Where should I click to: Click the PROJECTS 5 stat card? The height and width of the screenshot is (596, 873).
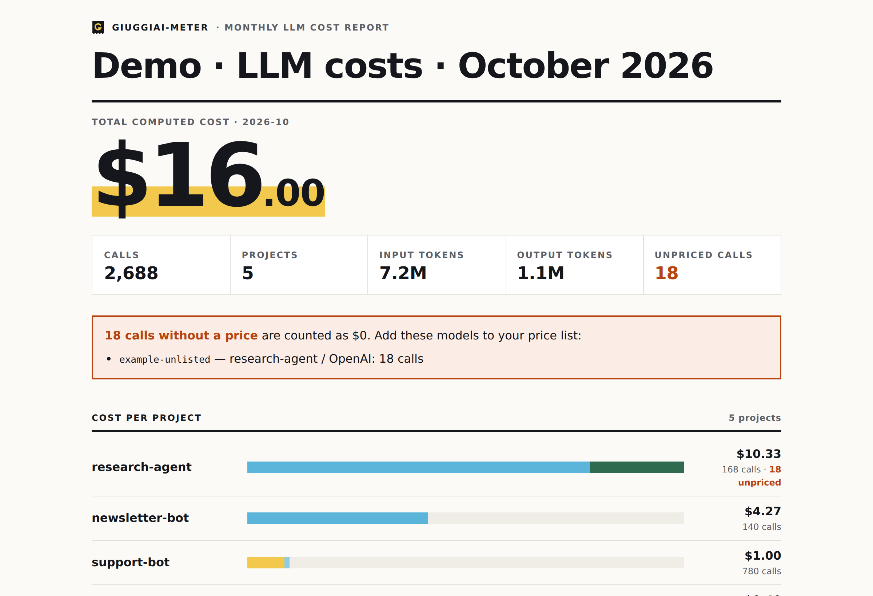(299, 265)
